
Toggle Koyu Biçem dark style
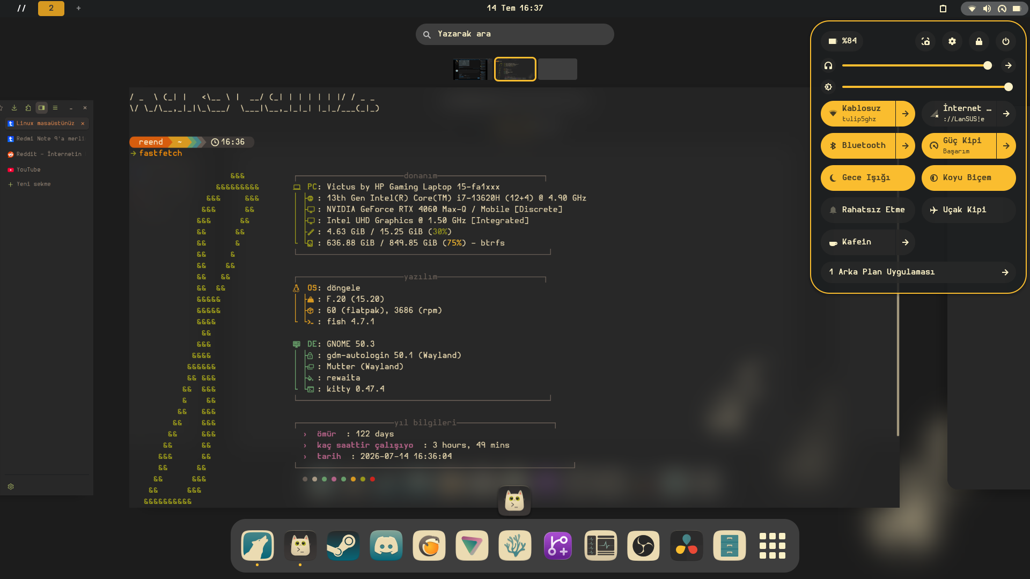click(x=968, y=178)
